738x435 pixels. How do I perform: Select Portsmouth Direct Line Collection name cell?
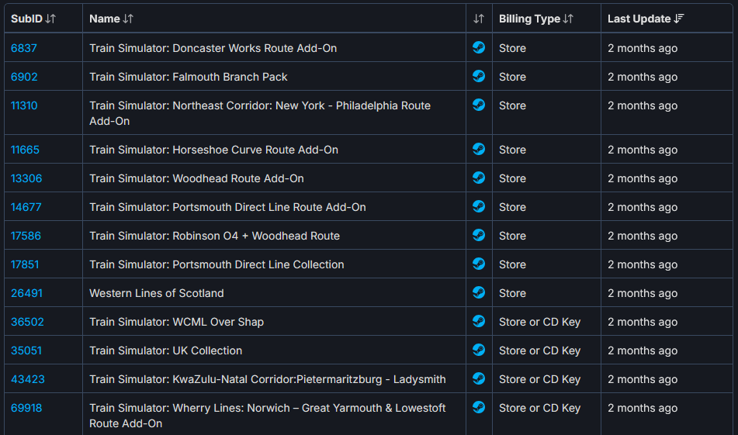point(274,264)
